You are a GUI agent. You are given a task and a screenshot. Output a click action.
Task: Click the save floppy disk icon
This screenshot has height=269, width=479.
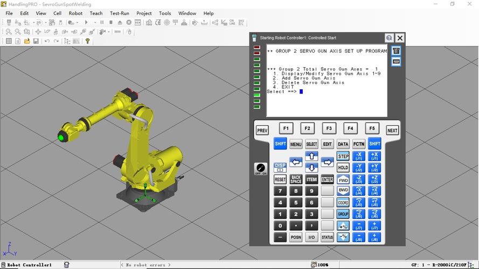[x=36, y=41]
